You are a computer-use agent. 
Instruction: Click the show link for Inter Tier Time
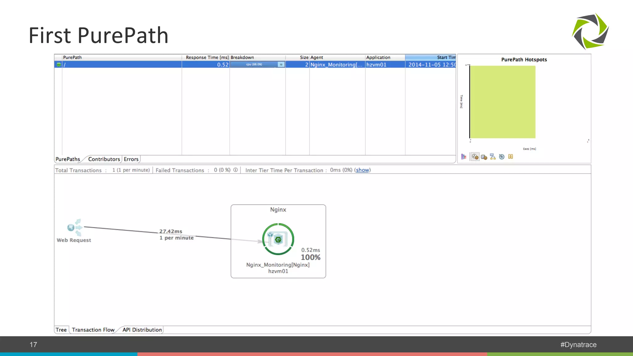362,170
